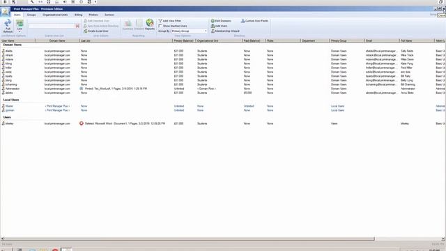Sort by the Primary Group column header
446x251 pixels.
click(347, 40)
